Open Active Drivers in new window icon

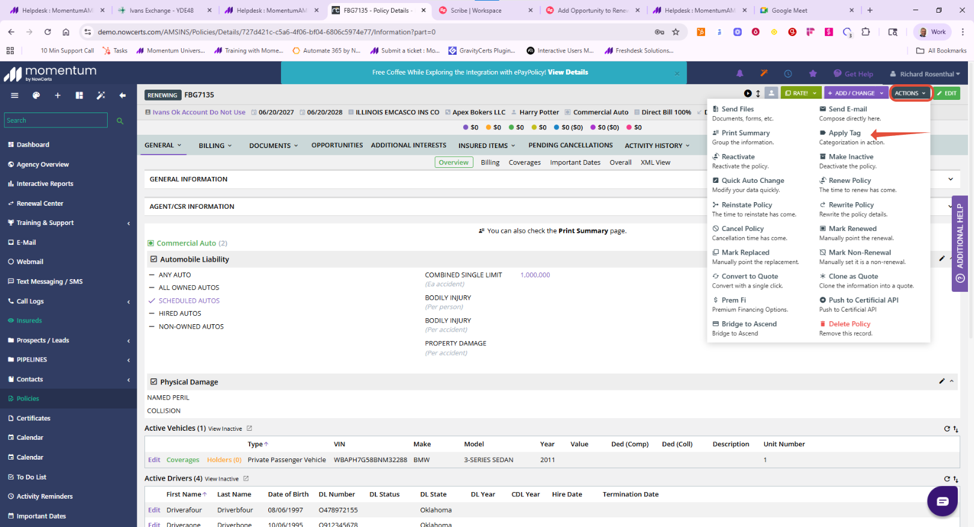pos(245,479)
